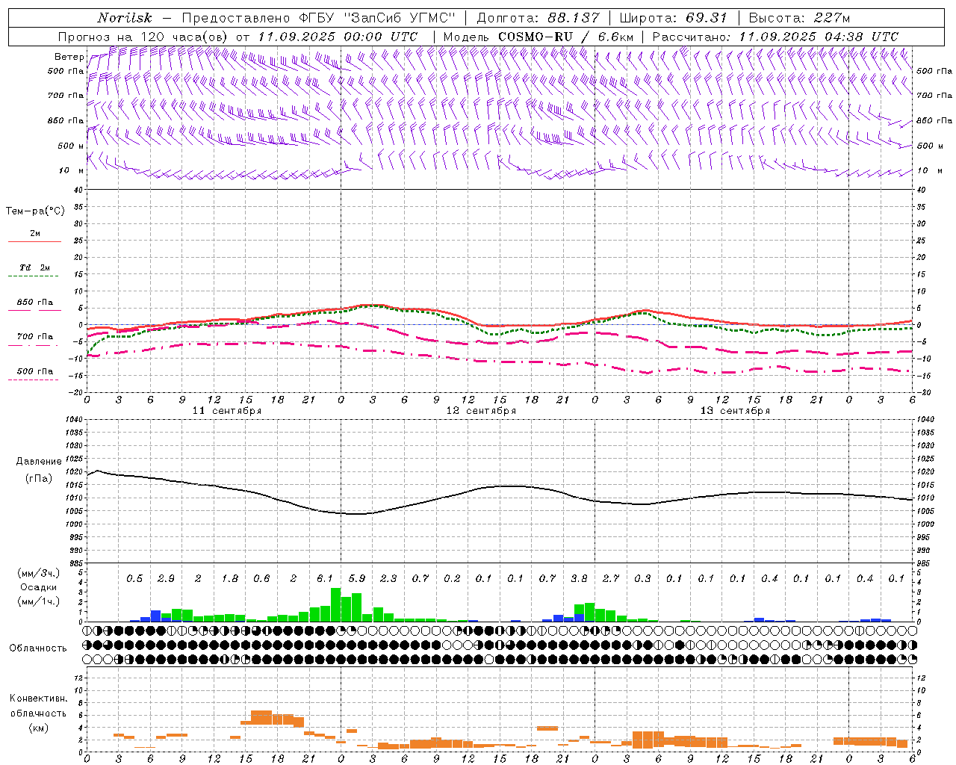The image size is (956, 765).
Task: Click the '10 м' wind level label on left
Action: tap(72, 170)
